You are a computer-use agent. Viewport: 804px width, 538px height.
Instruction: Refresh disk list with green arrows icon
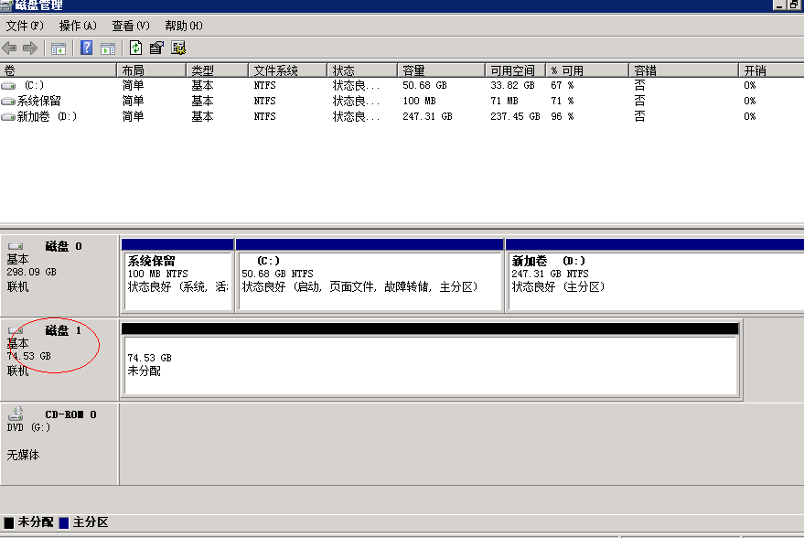click(x=135, y=48)
